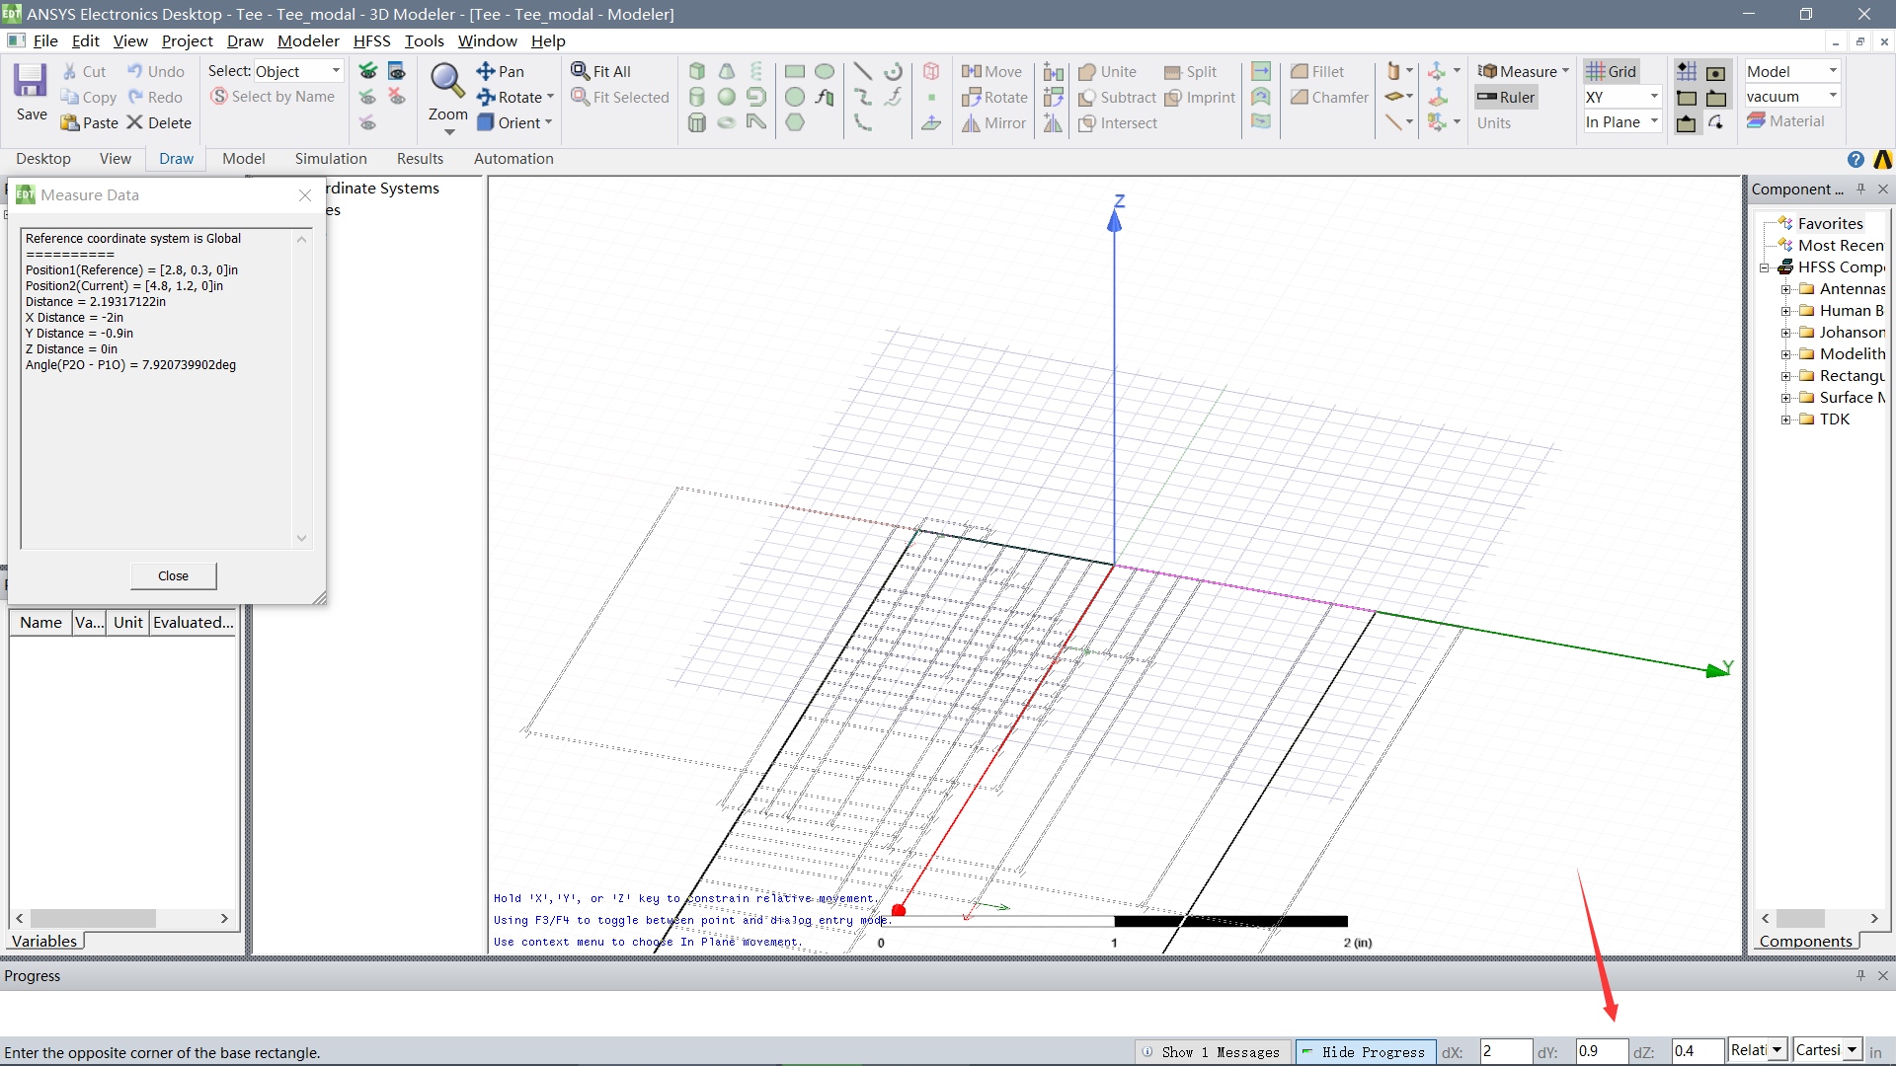Select the Draw line tool
Screen dimensions: 1896x1066
click(x=862, y=71)
